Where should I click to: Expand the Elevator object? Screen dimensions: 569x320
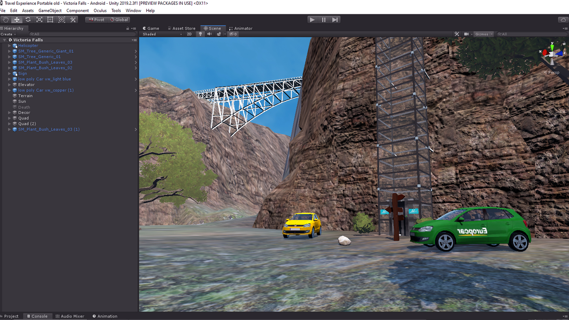coord(9,85)
